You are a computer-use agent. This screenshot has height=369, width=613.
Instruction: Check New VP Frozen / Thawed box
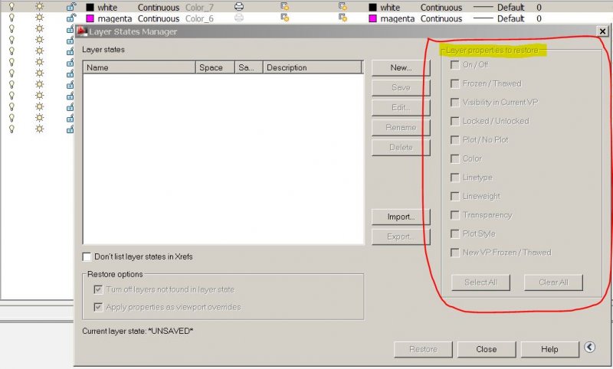(454, 252)
